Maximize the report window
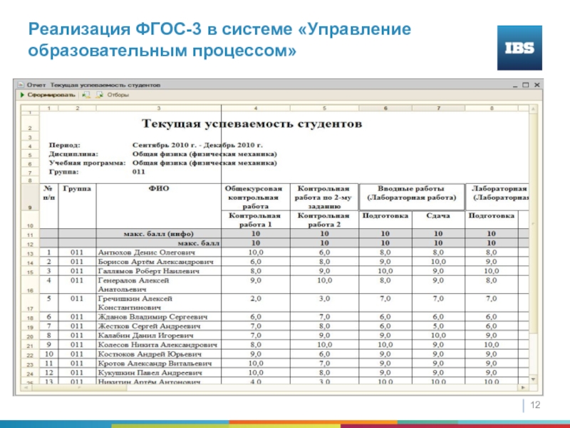The image size is (570, 428). click(x=526, y=85)
